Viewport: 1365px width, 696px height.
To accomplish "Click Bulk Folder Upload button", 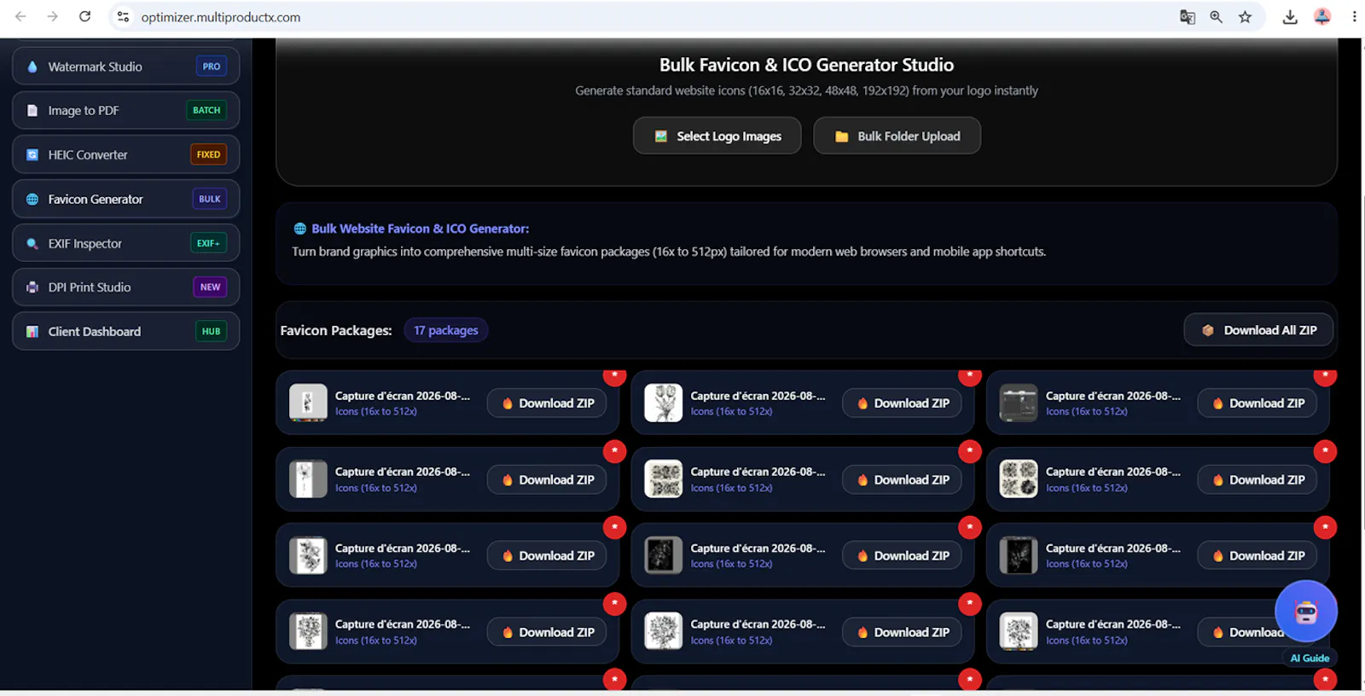I will click(897, 136).
